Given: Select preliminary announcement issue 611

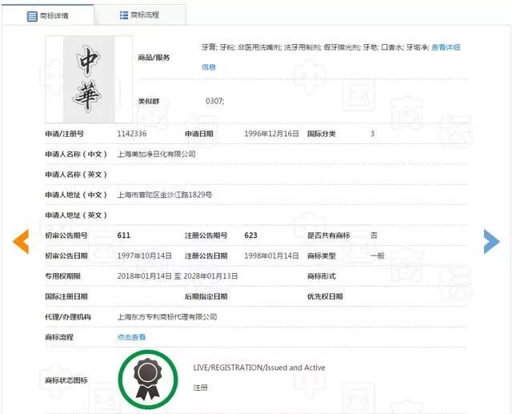Looking at the screenshot, I should pos(124,235).
